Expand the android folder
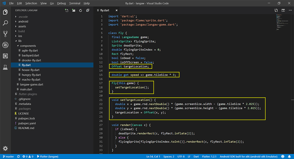Image resolution: width=294 pixels, height=159 pixels. pyautogui.click(x=23, y=21)
